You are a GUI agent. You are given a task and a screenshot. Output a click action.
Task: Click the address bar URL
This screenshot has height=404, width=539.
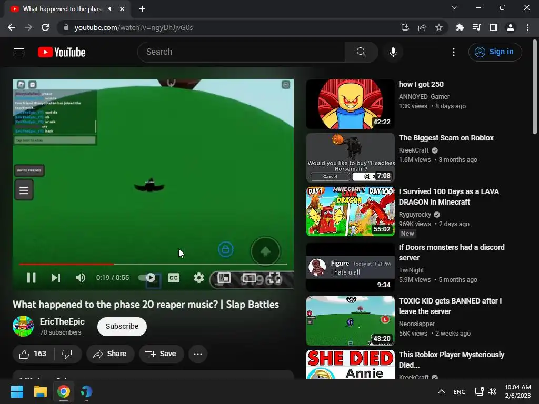click(x=134, y=27)
